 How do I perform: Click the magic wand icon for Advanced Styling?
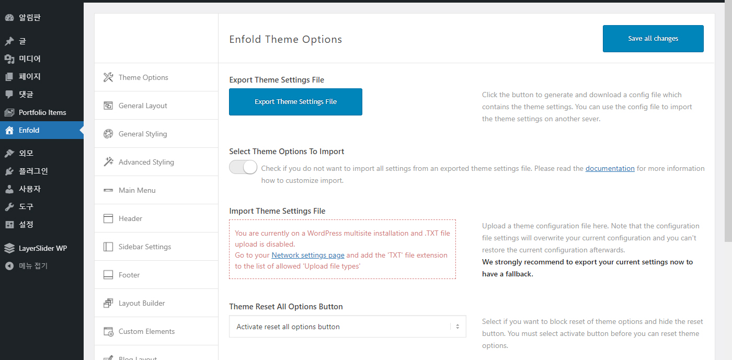tap(108, 162)
